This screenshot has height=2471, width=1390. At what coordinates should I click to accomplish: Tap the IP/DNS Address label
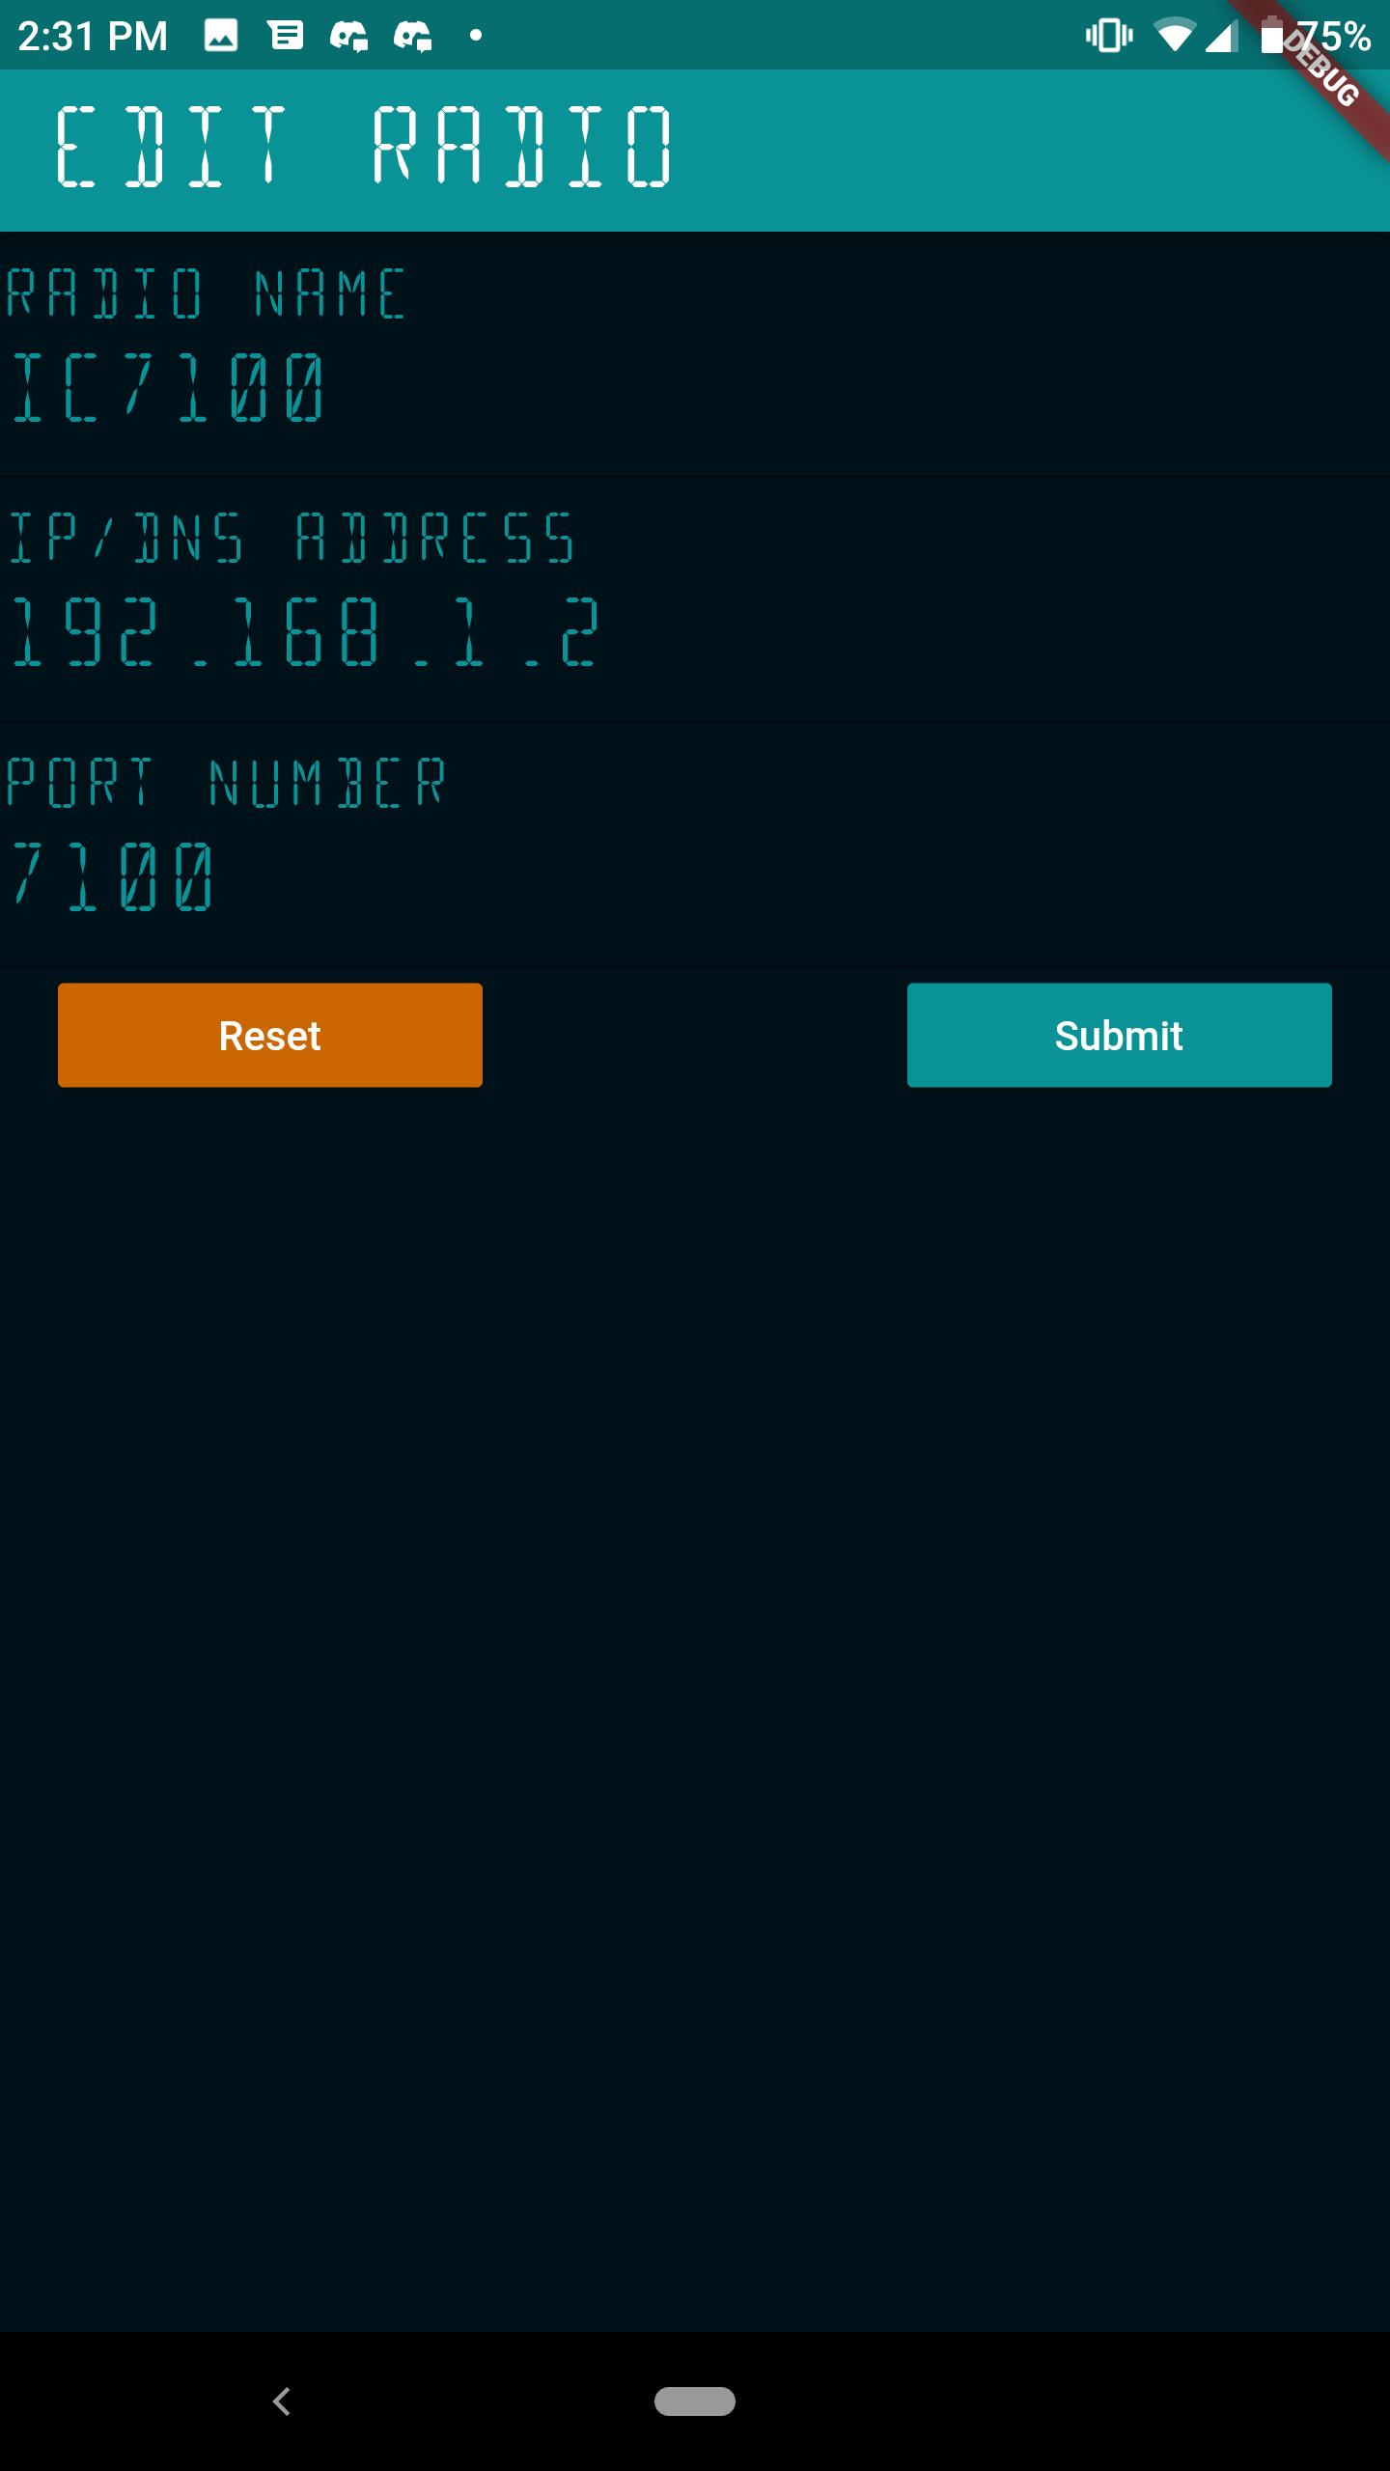[292, 538]
